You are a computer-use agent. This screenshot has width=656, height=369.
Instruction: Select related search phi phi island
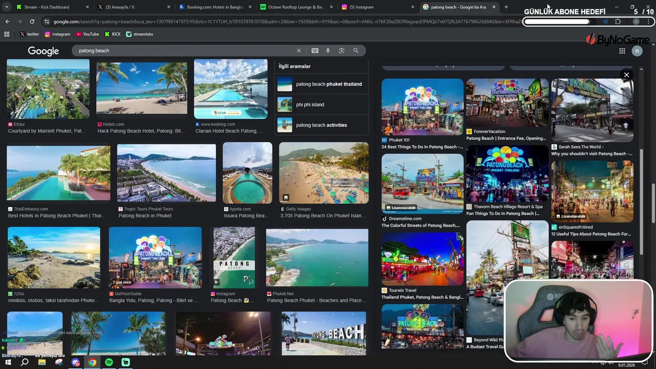321,105
